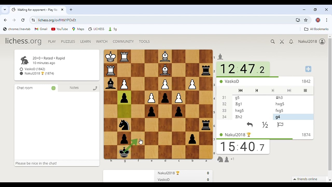The height and width of the screenshot is (187, 332).
Task: Click the lichess search magnifier icon
Action: click(273, 42)
